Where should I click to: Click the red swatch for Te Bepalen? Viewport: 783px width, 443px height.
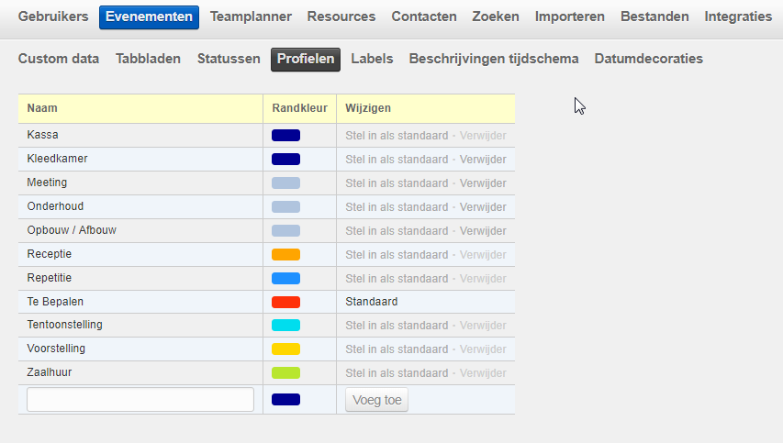pyautogui.click(x=285, y=302)
